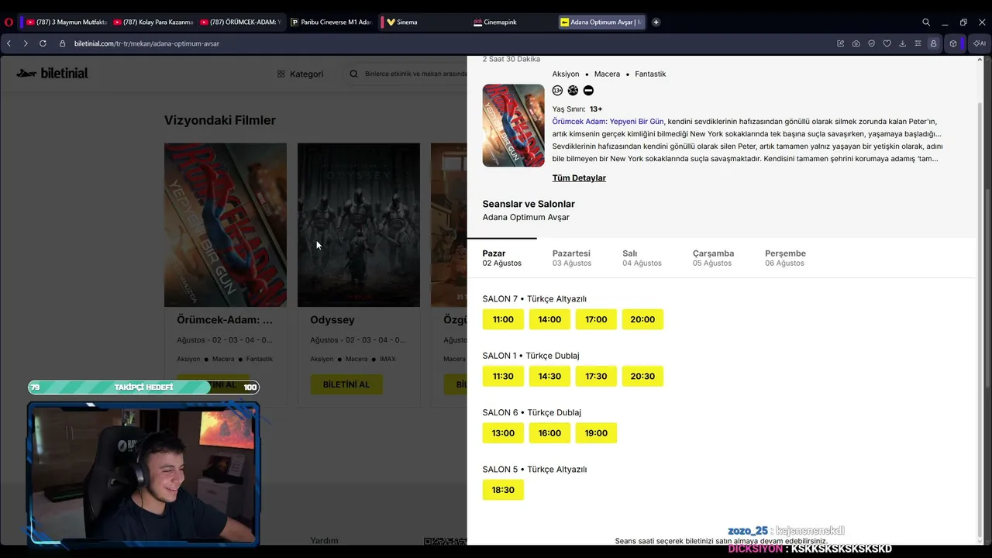Open a new browser tab with plus

[x=656, y=22]
